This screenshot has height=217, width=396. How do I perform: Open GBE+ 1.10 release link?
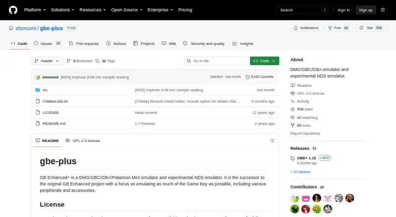(x=306, y=158)
